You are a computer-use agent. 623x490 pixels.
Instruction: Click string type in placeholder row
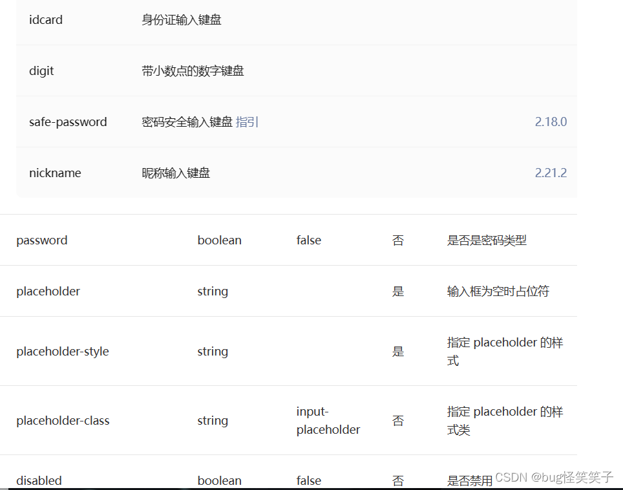[x=213, y=292]
